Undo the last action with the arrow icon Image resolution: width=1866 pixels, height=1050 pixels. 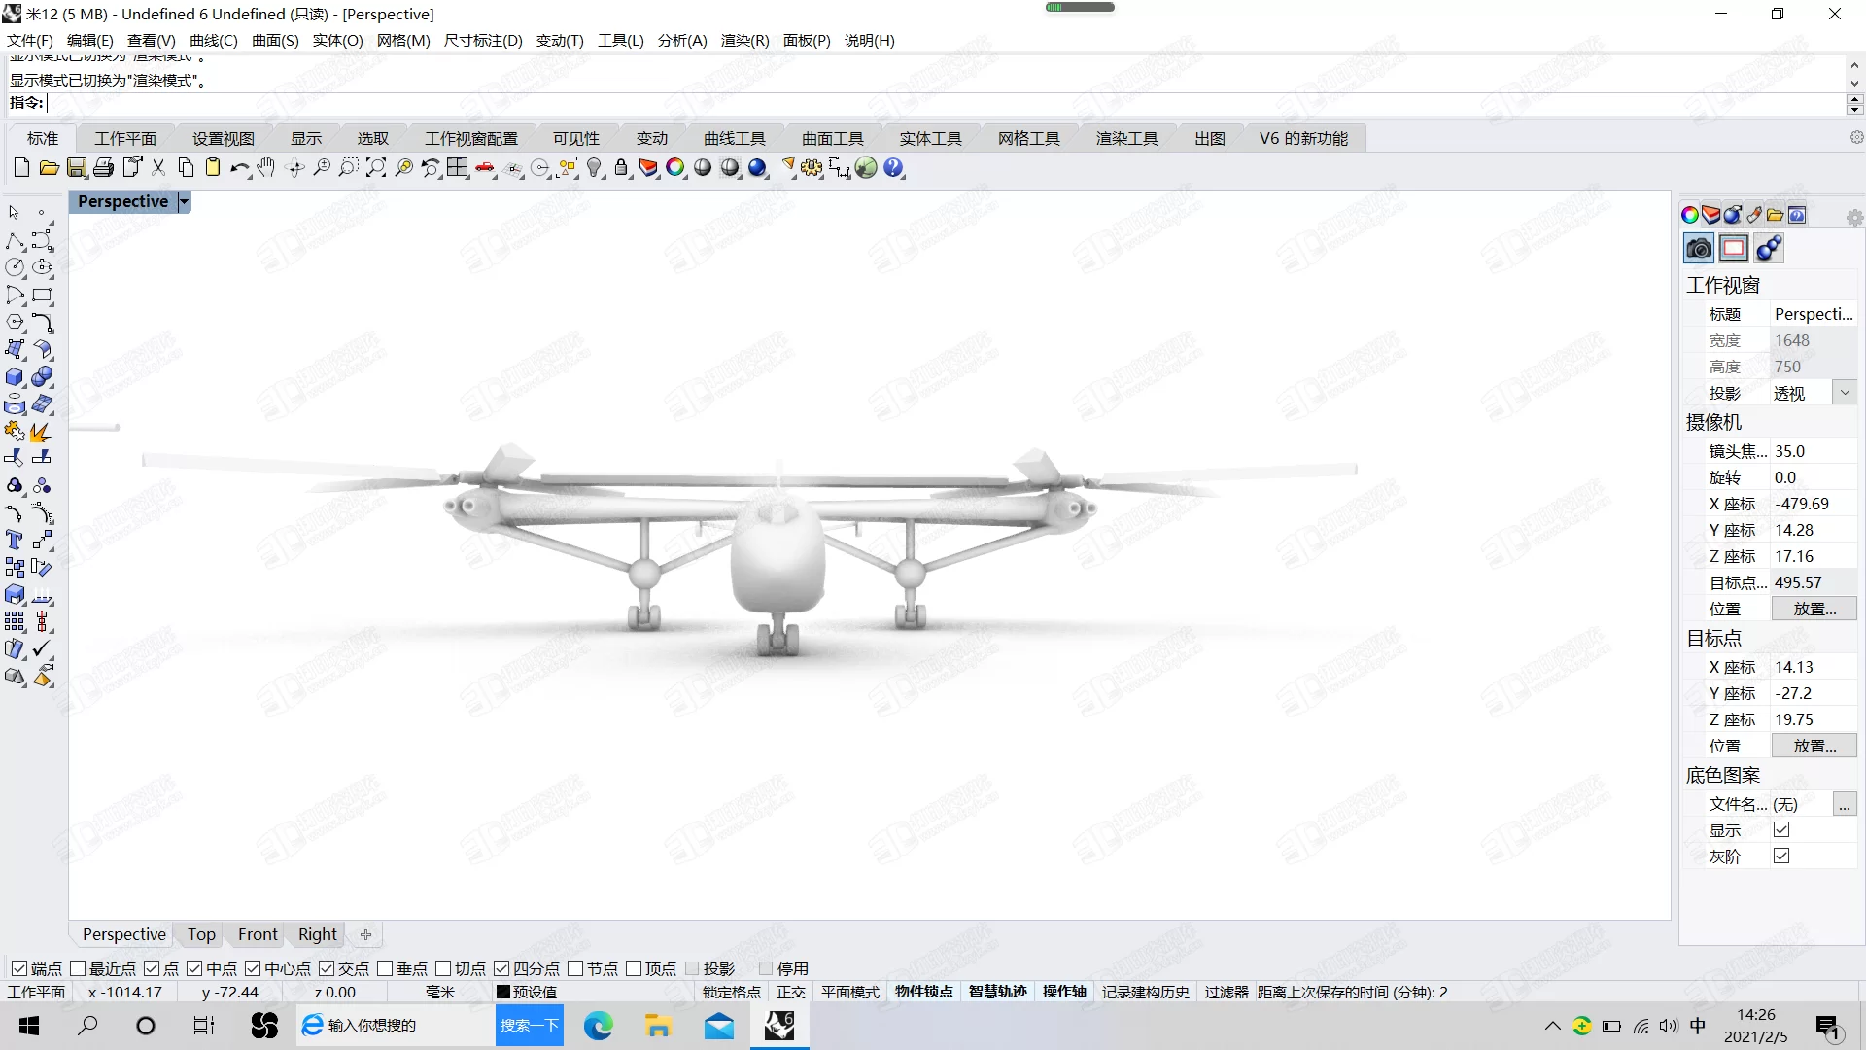[x=239, y=168]
